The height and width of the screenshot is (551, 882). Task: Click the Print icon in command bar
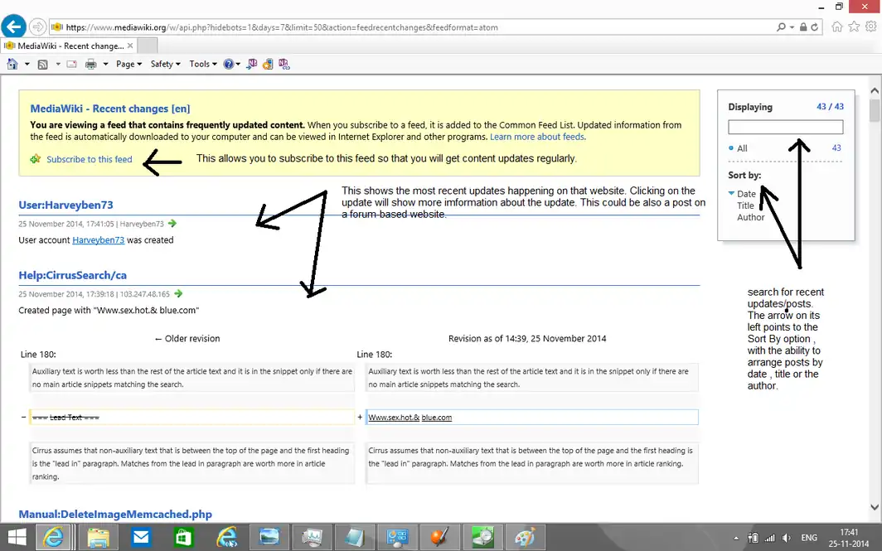coord(90,64)
